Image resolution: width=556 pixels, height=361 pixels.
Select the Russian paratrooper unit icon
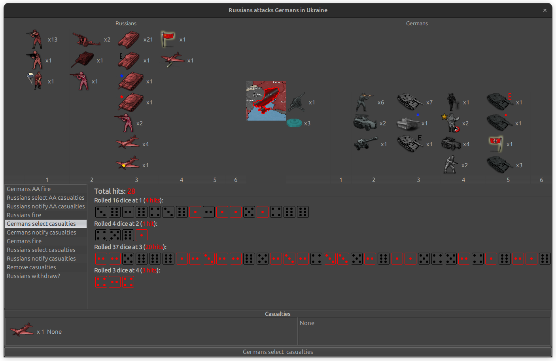36,81
